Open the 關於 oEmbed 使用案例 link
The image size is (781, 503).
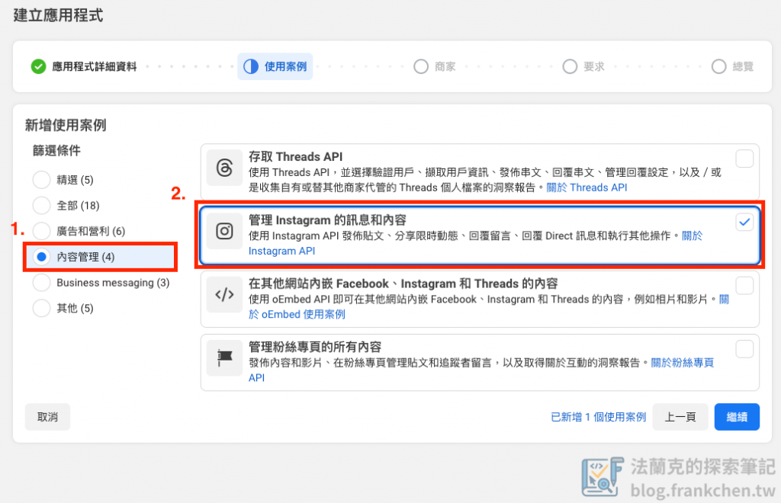[297, 315]
